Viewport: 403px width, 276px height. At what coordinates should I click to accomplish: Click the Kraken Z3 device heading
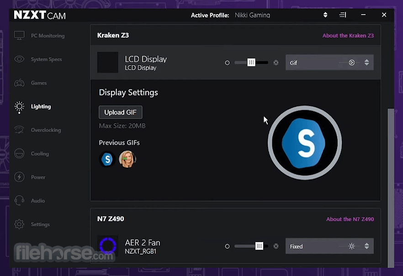pos(113,35)
